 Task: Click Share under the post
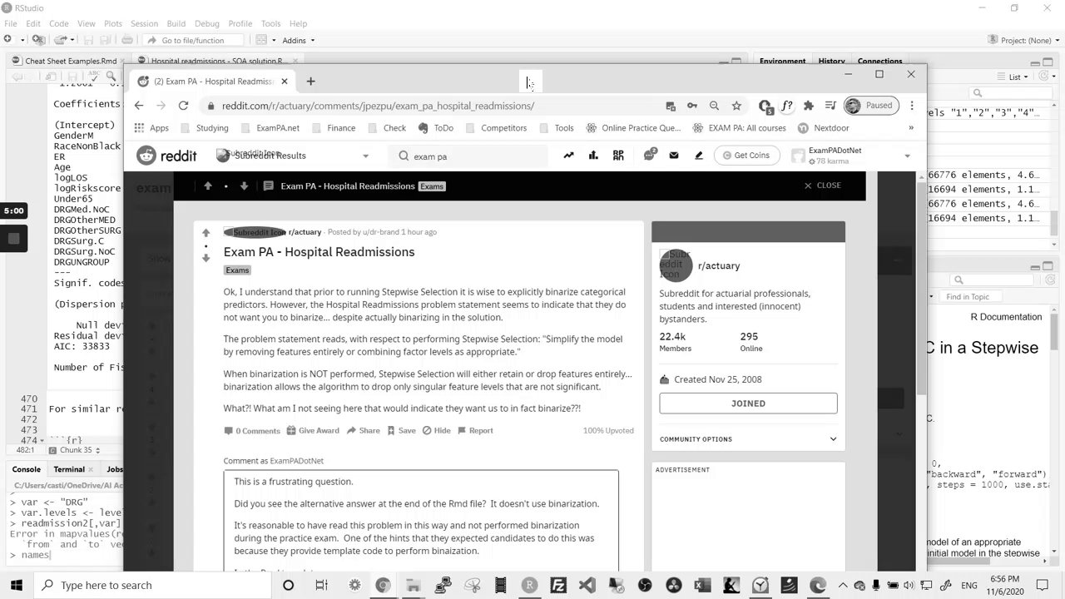364,431
